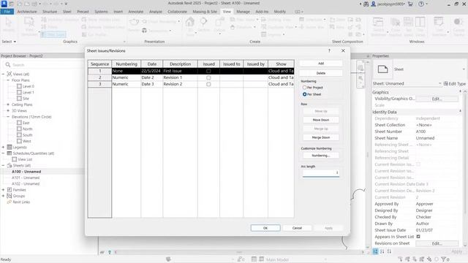Toggle Issued checkbox for Revision 2 row
The height and width of the screenshot is (263, 468).
[x=208, y=84]
